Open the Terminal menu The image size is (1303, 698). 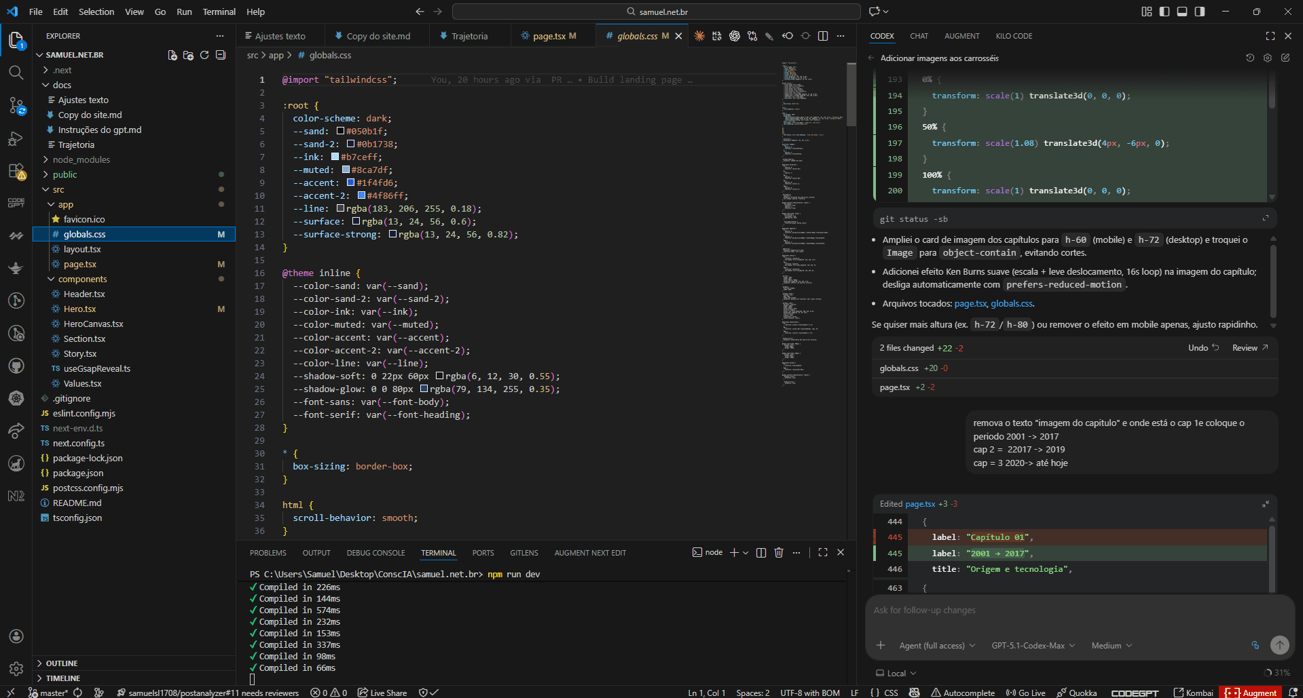point(219,12)
